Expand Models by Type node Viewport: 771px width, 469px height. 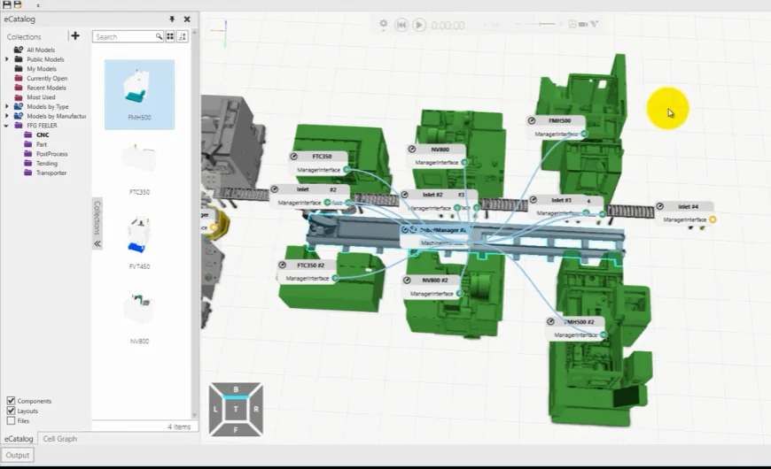[x=7, y=106]
